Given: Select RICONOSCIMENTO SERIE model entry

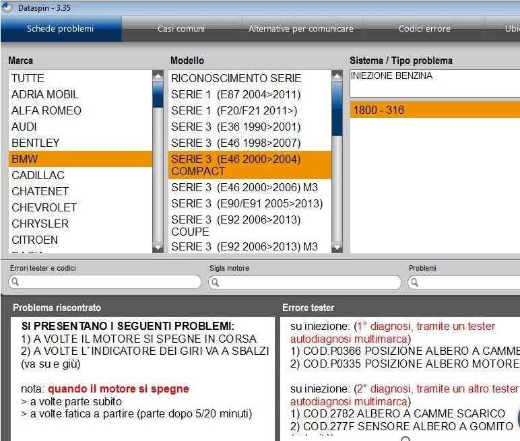Looking at the screenshot, I should coord(250,78).
